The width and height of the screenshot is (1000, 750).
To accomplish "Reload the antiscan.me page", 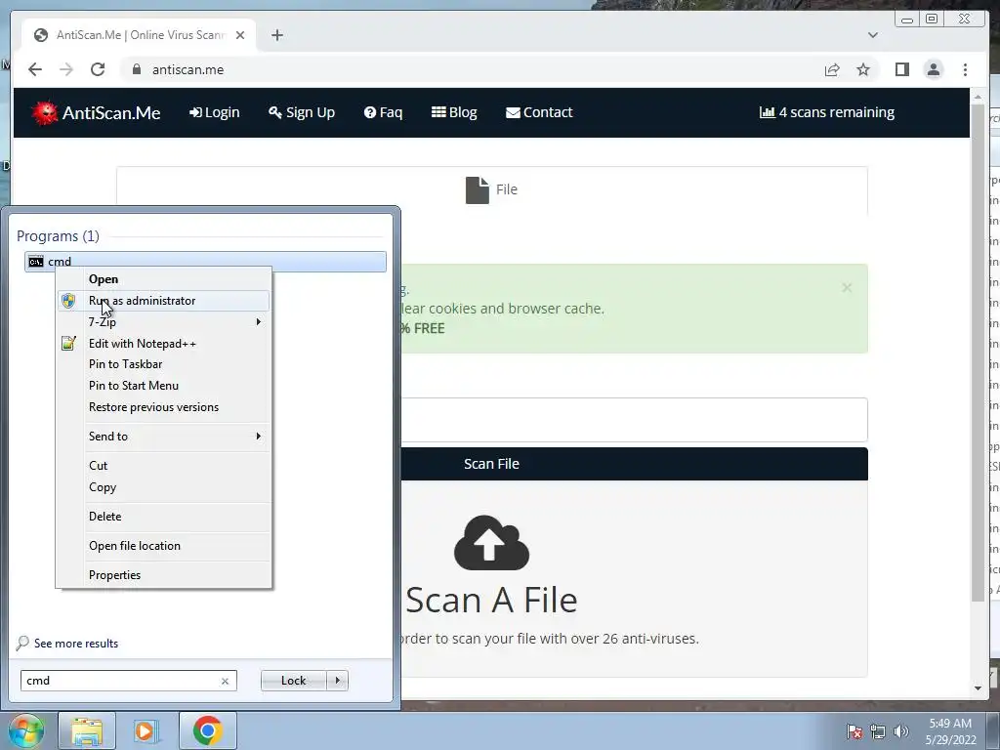I will 98,69.
